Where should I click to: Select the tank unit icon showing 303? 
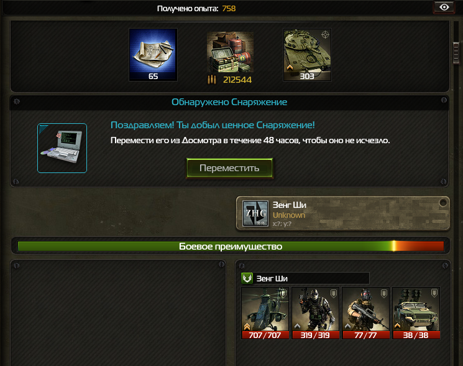(307, 55)
